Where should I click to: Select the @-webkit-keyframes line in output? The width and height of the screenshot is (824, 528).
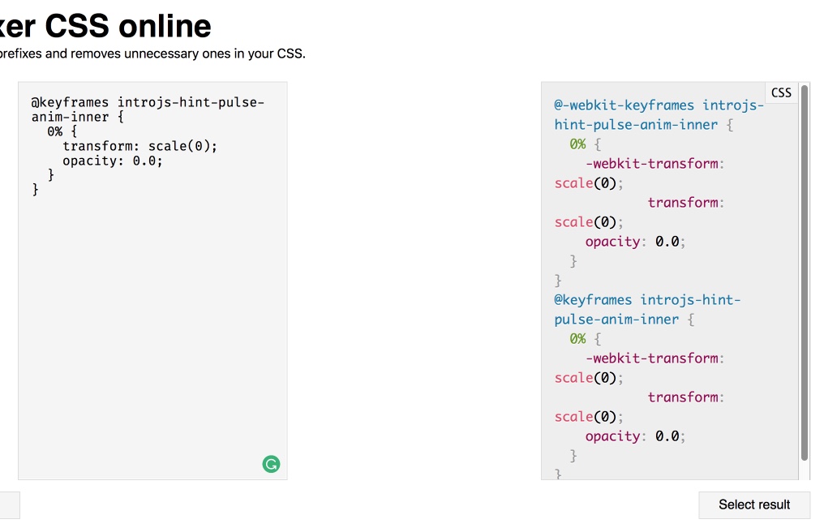coord(657,105)
